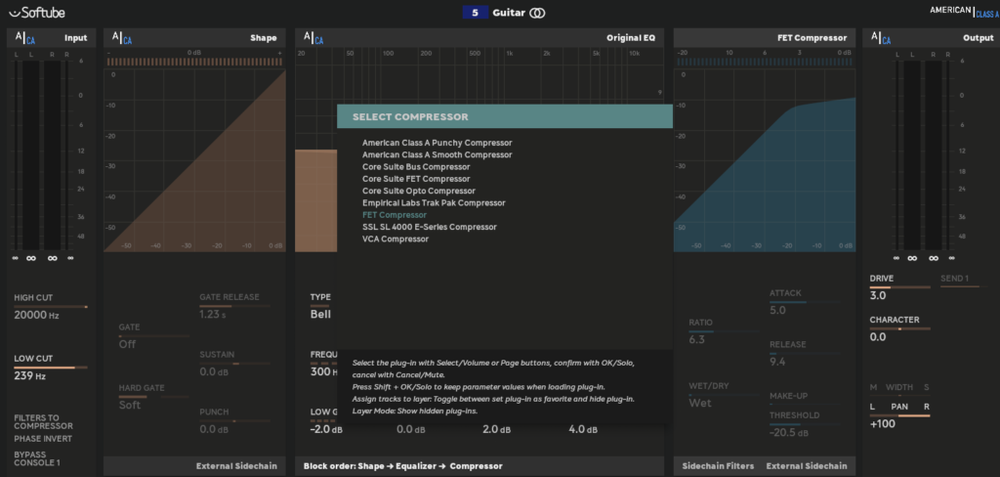Select SSL SL 4000 E-Series Compressor
1000x477 pixels.
coord(430,227)
